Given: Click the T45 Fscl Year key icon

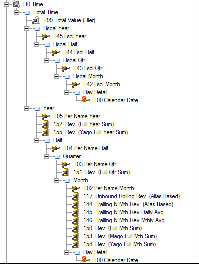Looking at the screenshot, I should (x=46, y=36).
